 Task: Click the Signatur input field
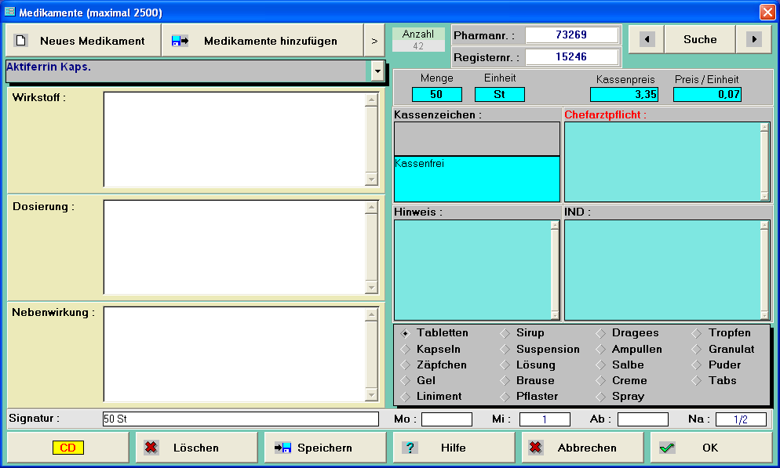coord(240,419)
